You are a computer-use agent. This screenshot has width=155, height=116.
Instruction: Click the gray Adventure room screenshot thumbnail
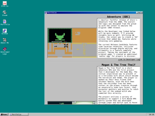[84, 50]
